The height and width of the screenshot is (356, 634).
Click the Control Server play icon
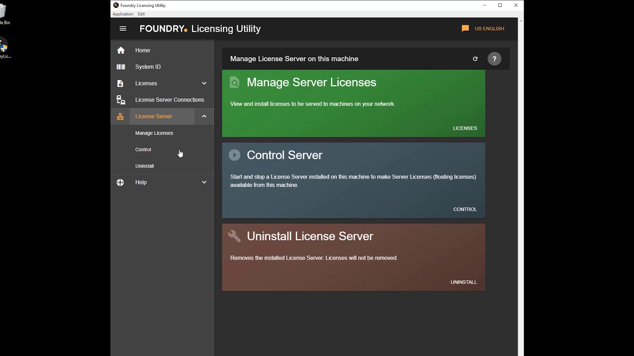click(x=234, y=155)
